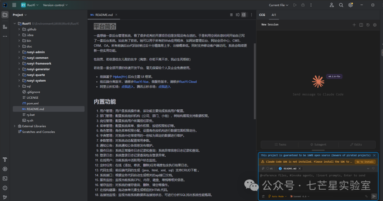Open the Git tool window icon
Screen dimensions: 383x201
pos(5,197)
